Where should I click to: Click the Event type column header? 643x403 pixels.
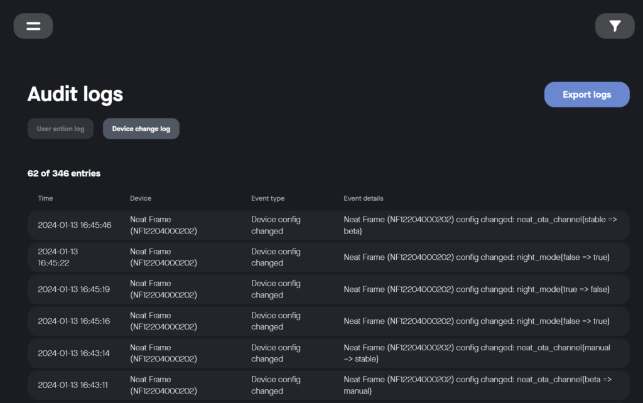[x=267, y=198]
